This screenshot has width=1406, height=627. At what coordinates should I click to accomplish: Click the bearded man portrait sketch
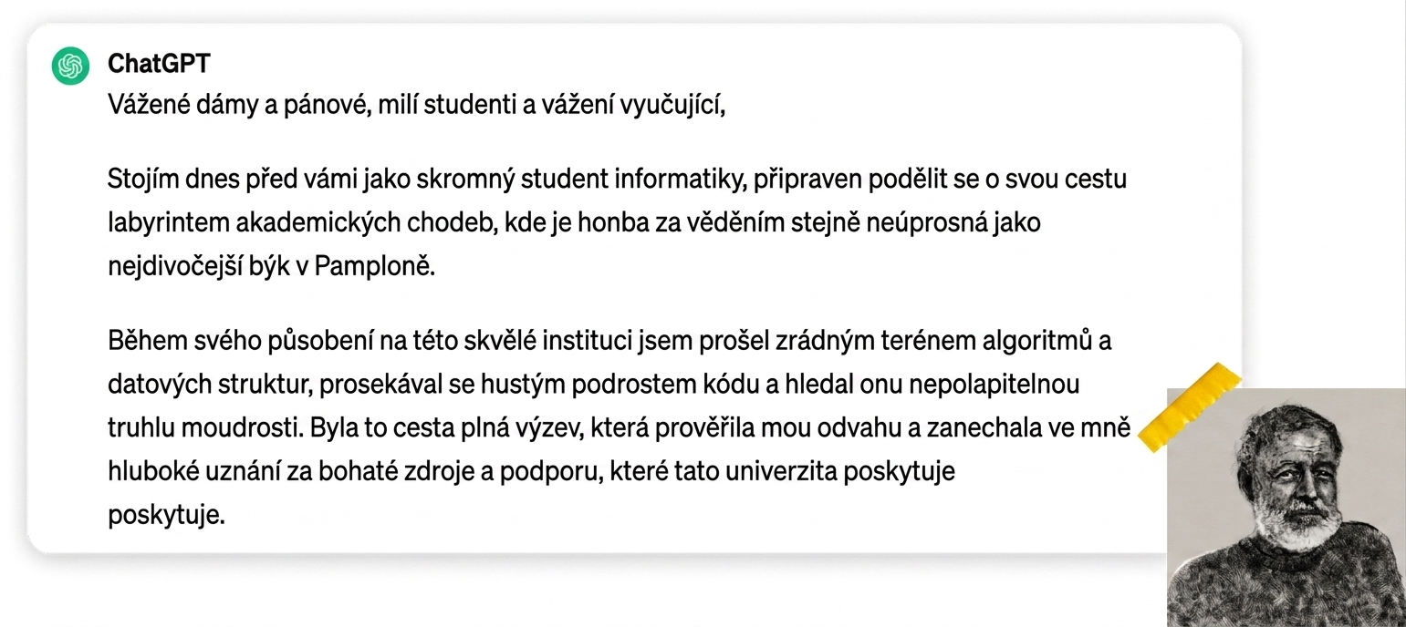(1286, 507)
